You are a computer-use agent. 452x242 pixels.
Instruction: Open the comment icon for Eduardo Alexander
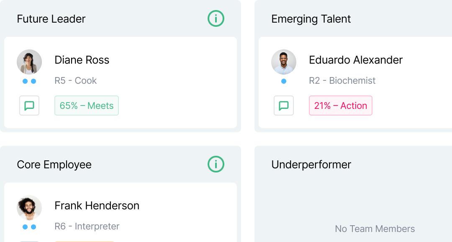284,106
